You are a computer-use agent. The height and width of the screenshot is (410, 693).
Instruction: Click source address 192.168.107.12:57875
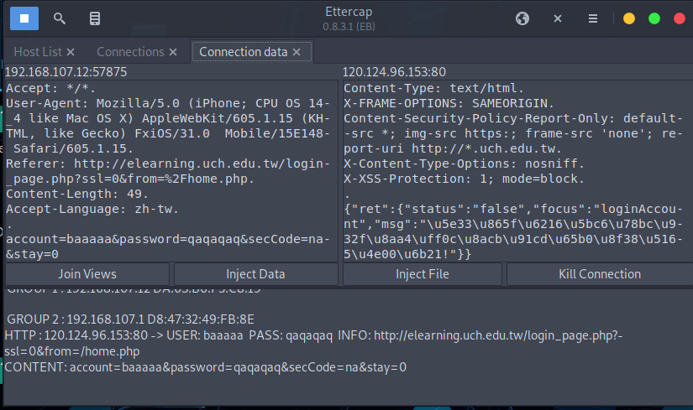(x=66, y=72)
